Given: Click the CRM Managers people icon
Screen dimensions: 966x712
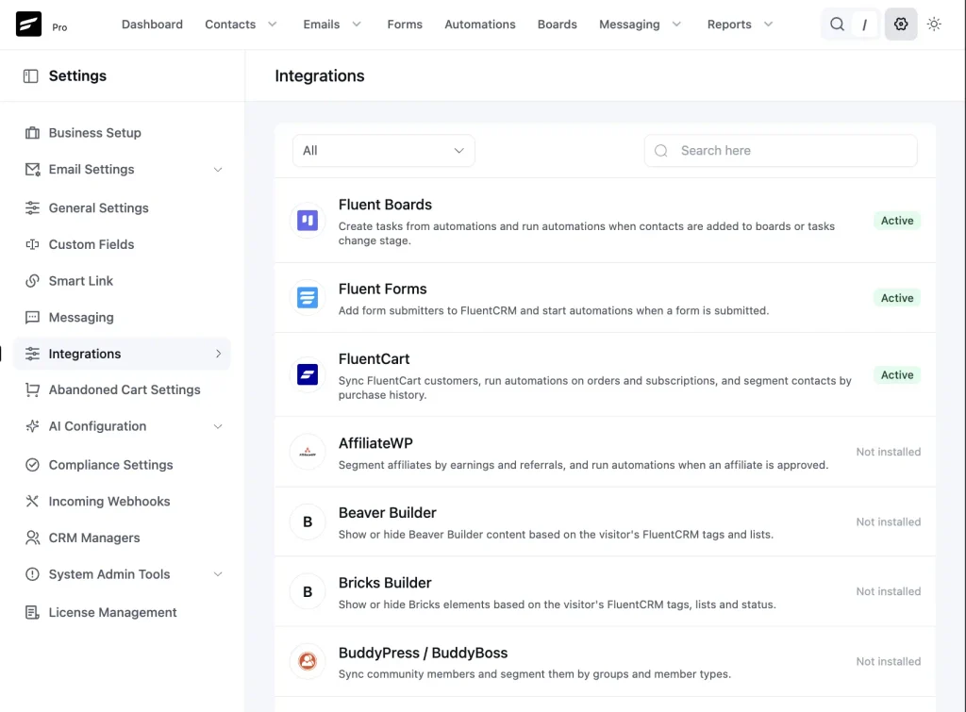Looking at the screenshot, I should click(32, 538).
